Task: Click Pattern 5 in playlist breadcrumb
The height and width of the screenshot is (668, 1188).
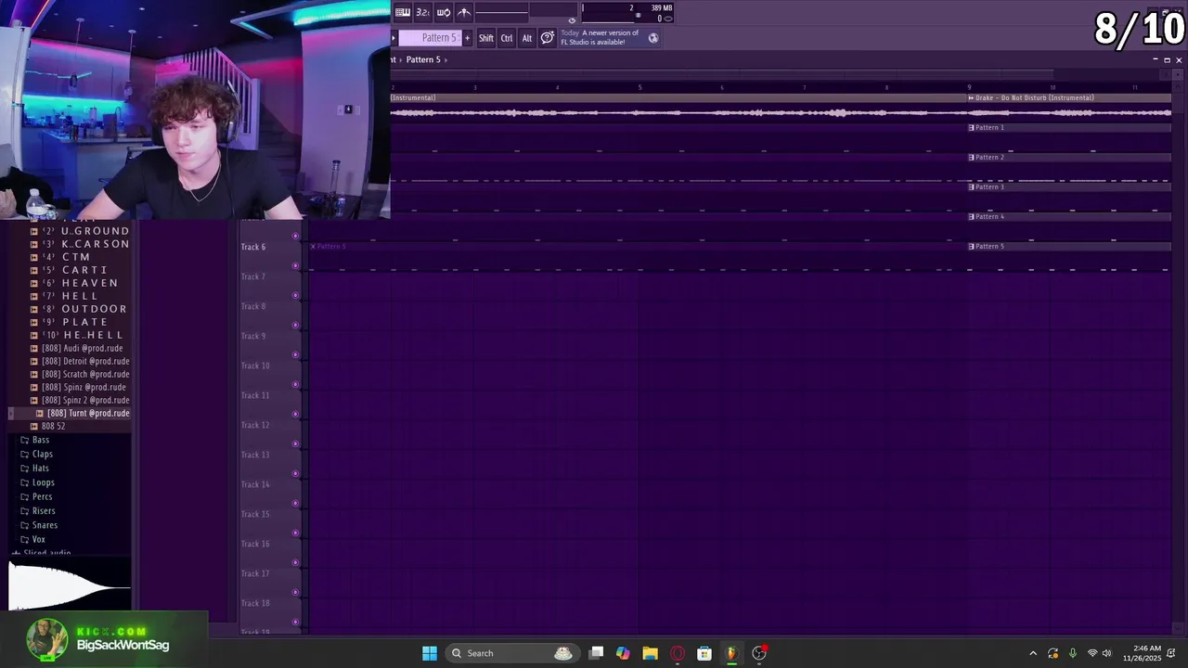Action: [x=423, y=59]
